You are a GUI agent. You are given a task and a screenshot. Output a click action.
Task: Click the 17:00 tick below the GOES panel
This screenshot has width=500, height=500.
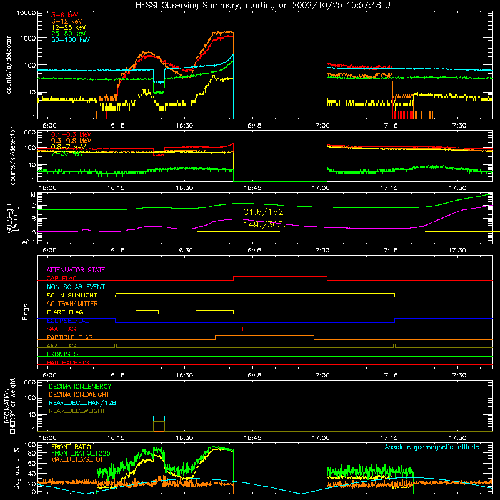click(x=321, y=251)
